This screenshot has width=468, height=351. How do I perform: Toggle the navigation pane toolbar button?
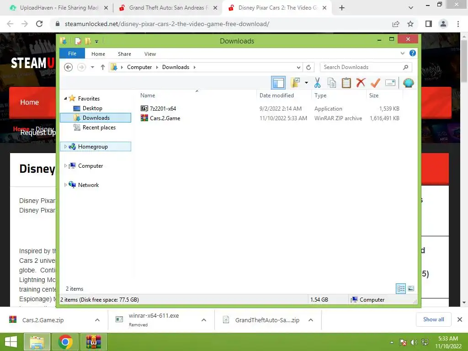[278, 83]
